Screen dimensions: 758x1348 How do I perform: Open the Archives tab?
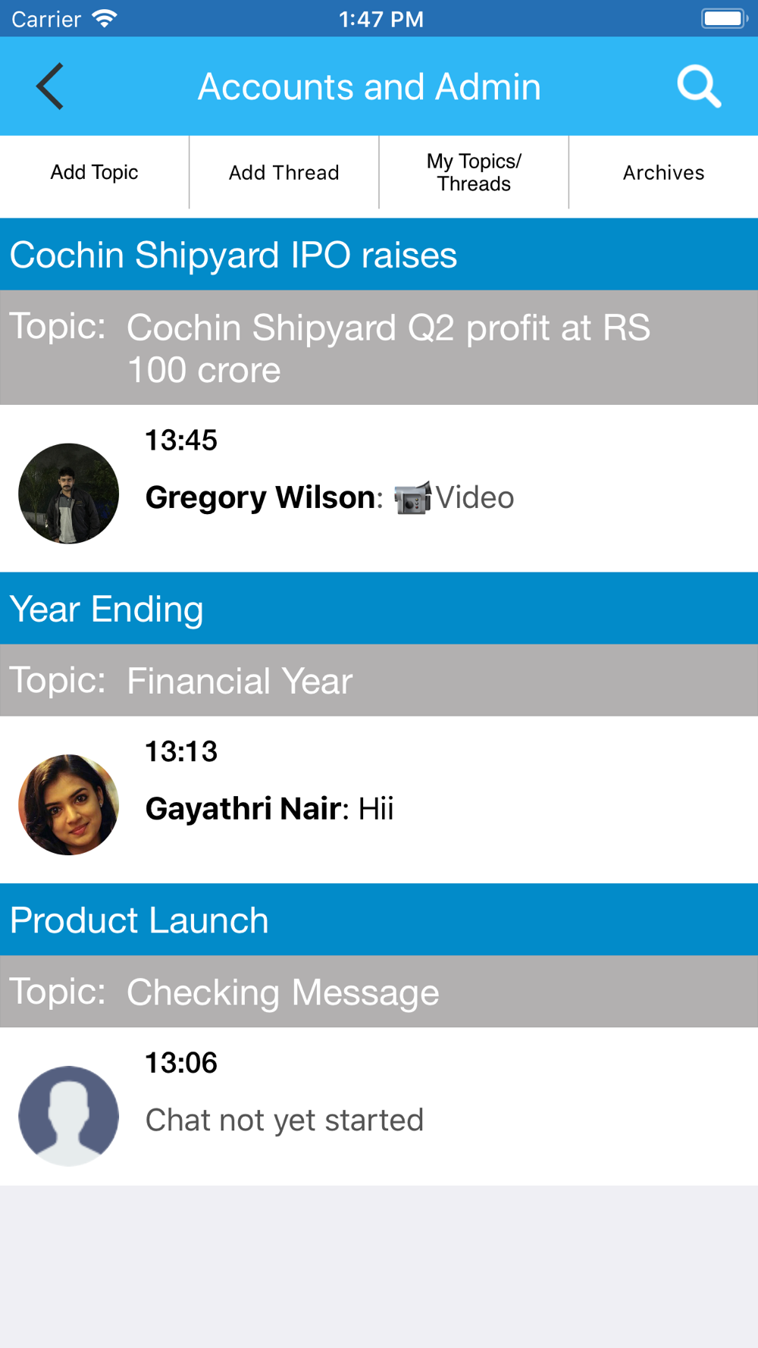pos(664,172)
